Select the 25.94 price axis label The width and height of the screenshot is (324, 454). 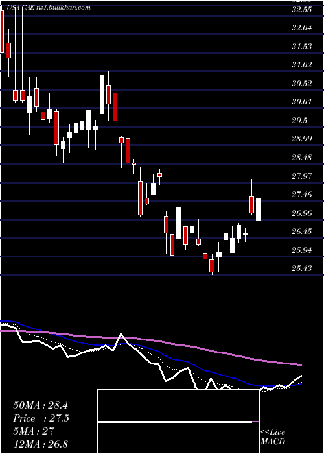pyautogui.click(x=302, y=250)
